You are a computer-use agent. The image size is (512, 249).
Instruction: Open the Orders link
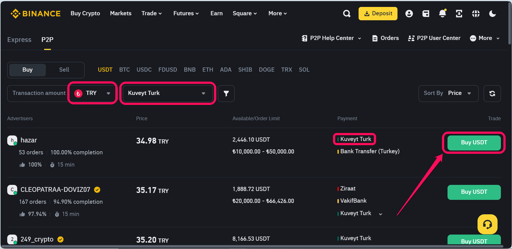pos(385,38)
